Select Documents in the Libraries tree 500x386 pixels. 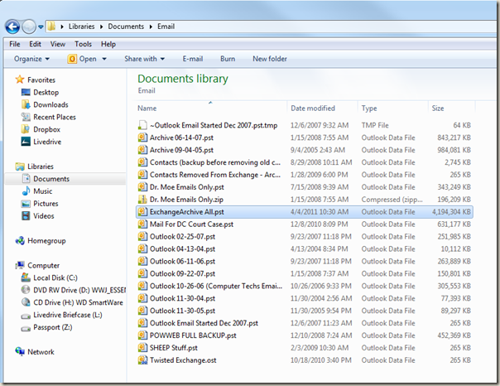coord(51,179)
